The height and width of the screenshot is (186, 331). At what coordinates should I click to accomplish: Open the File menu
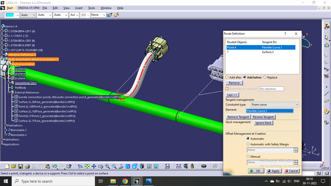[45, 8]
